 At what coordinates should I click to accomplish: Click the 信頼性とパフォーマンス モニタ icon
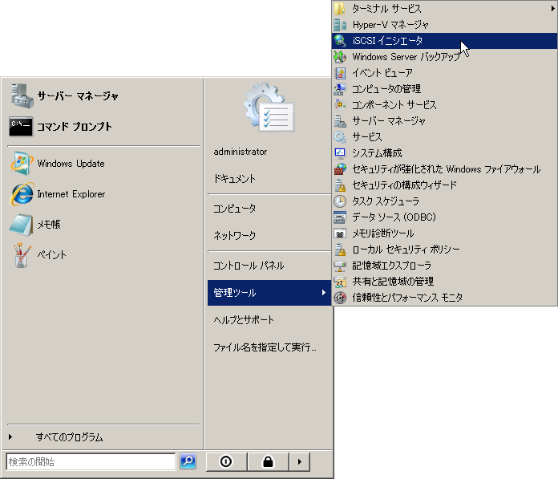pyautogui.click(x=340, y=298)
